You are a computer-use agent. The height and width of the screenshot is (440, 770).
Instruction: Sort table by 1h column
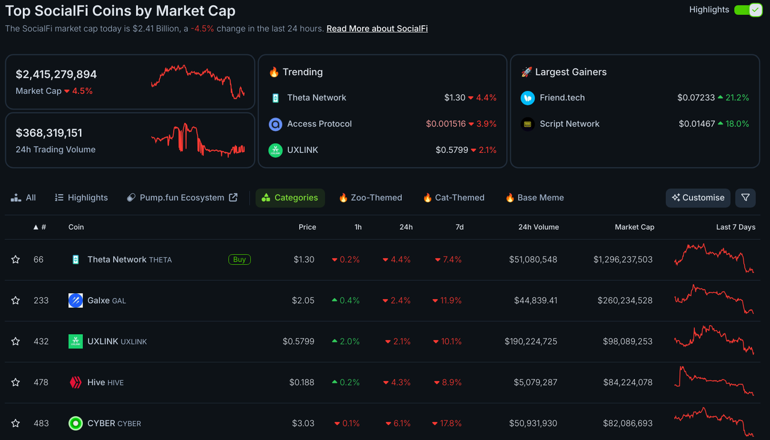[358, 227]
